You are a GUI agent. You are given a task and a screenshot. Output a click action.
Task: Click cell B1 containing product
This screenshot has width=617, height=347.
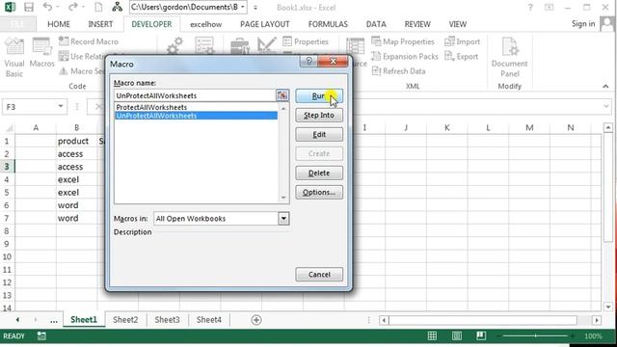76,141
